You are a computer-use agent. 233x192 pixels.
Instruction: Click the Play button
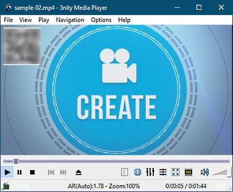click(x=7, y=172)
